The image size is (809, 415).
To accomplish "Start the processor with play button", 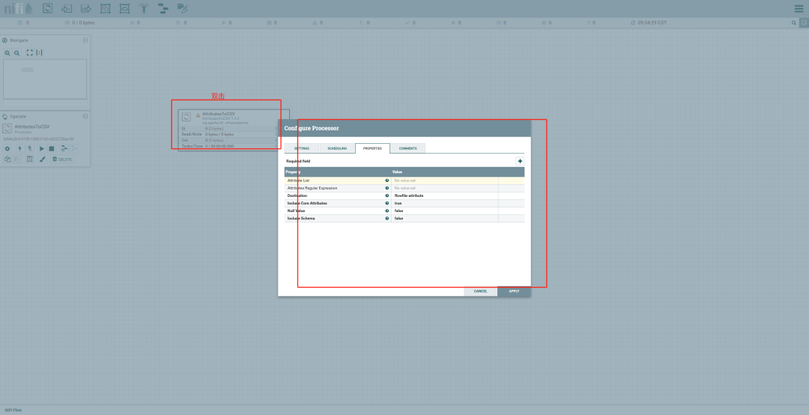I will tap(42, 148).
